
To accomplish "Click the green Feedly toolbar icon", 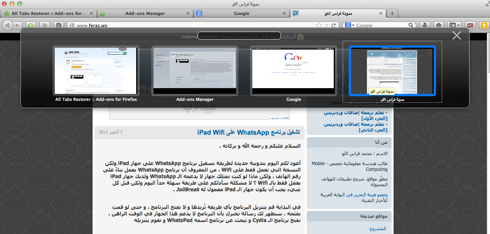I will point(31,25).
